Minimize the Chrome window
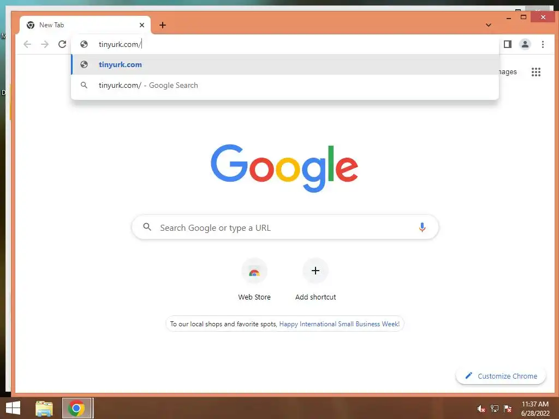This screenshot has width=559, height=419. click(509, 17)
